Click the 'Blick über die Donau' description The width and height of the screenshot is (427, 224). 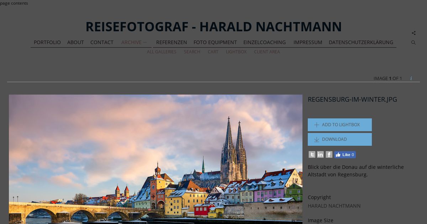point(356,171)
